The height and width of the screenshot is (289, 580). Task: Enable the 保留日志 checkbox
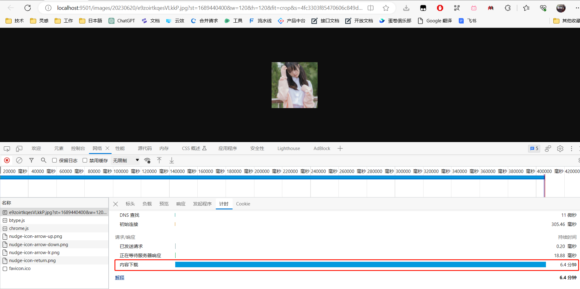pyautogui.click(x=54, y=160)
